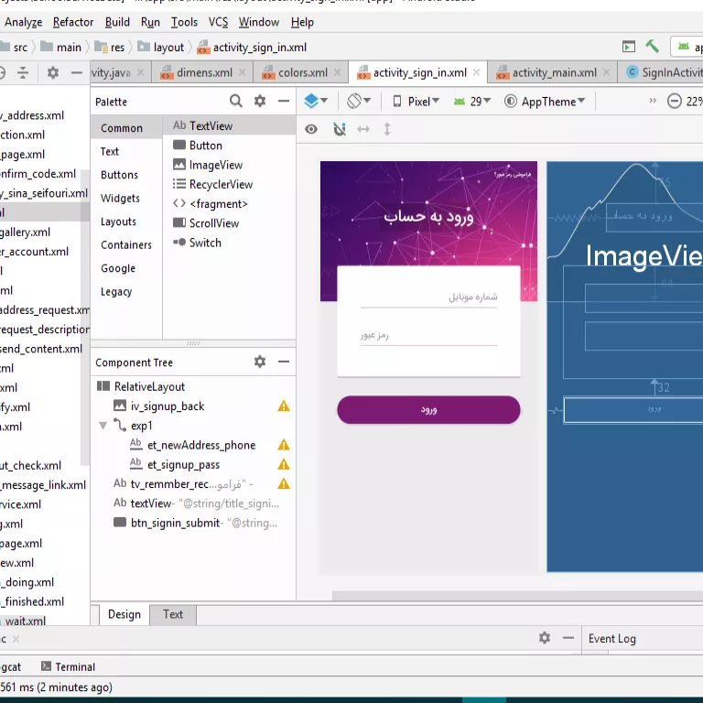The width and height of the screenshot is (703, 703).
Task: Collapse the exp1 tree node
Action: (103, 426)
